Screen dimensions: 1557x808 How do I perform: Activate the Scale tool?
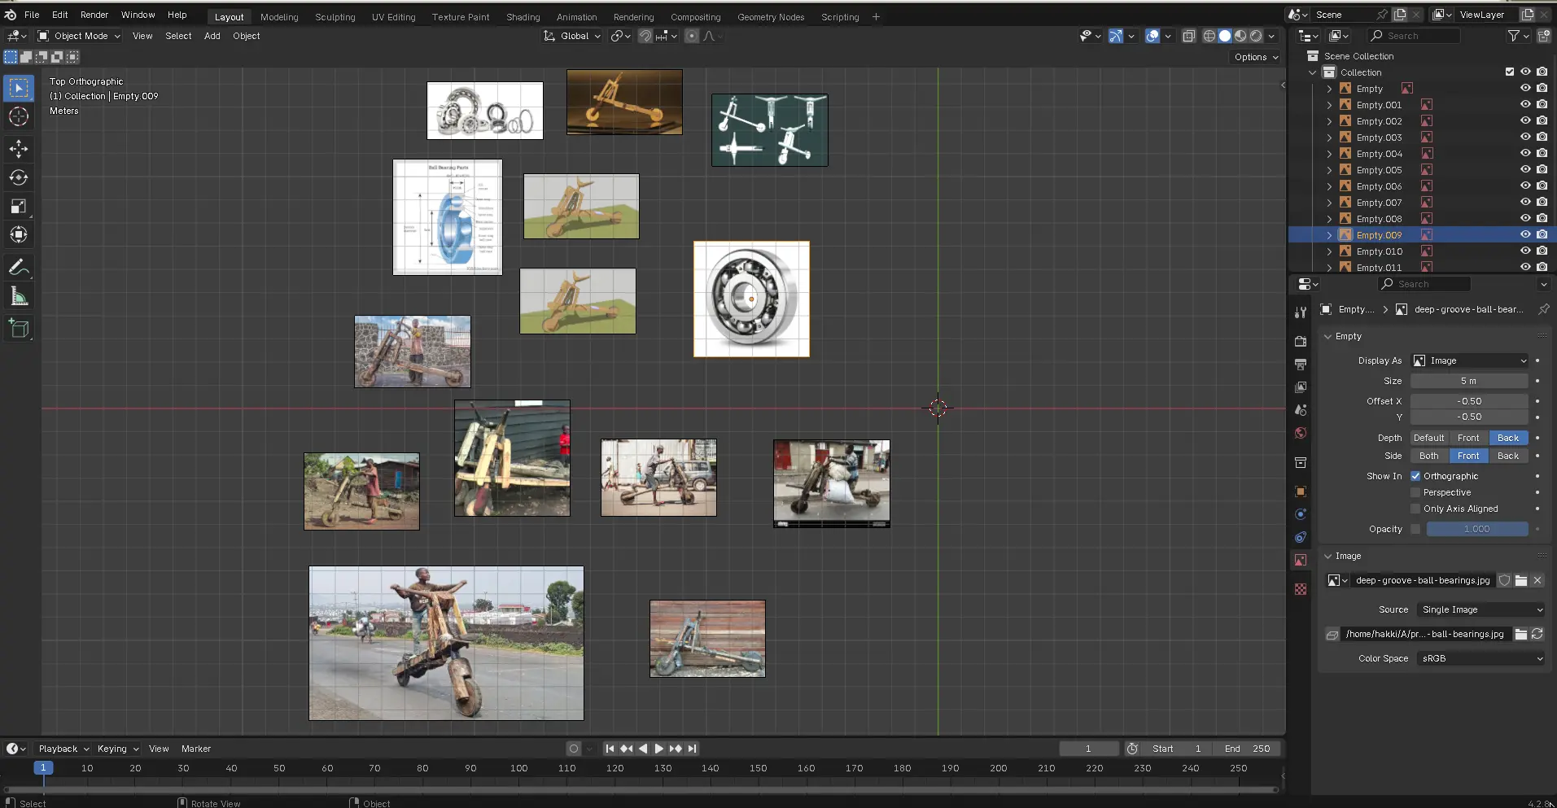[x=19, y=207]
